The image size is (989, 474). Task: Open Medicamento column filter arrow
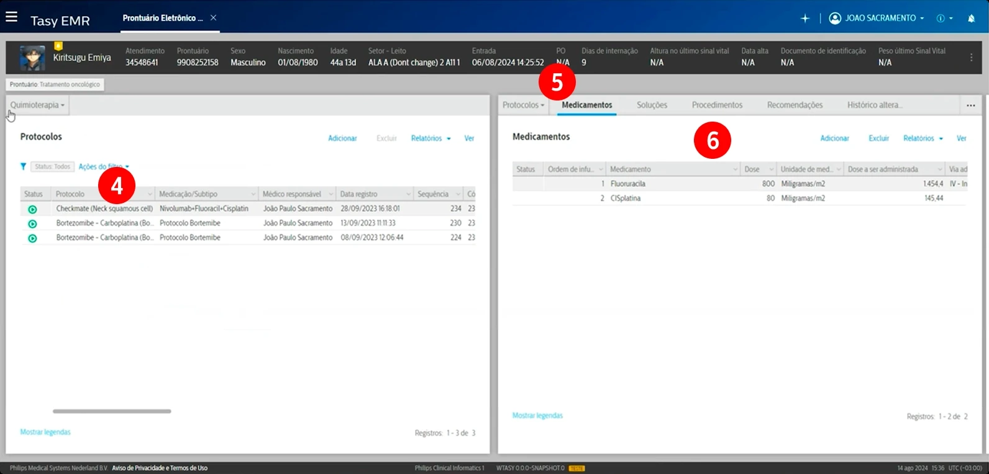(x=736, y=169)
